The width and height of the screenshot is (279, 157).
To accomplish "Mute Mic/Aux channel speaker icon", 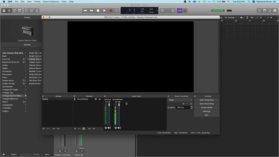I will coord(109,128).
